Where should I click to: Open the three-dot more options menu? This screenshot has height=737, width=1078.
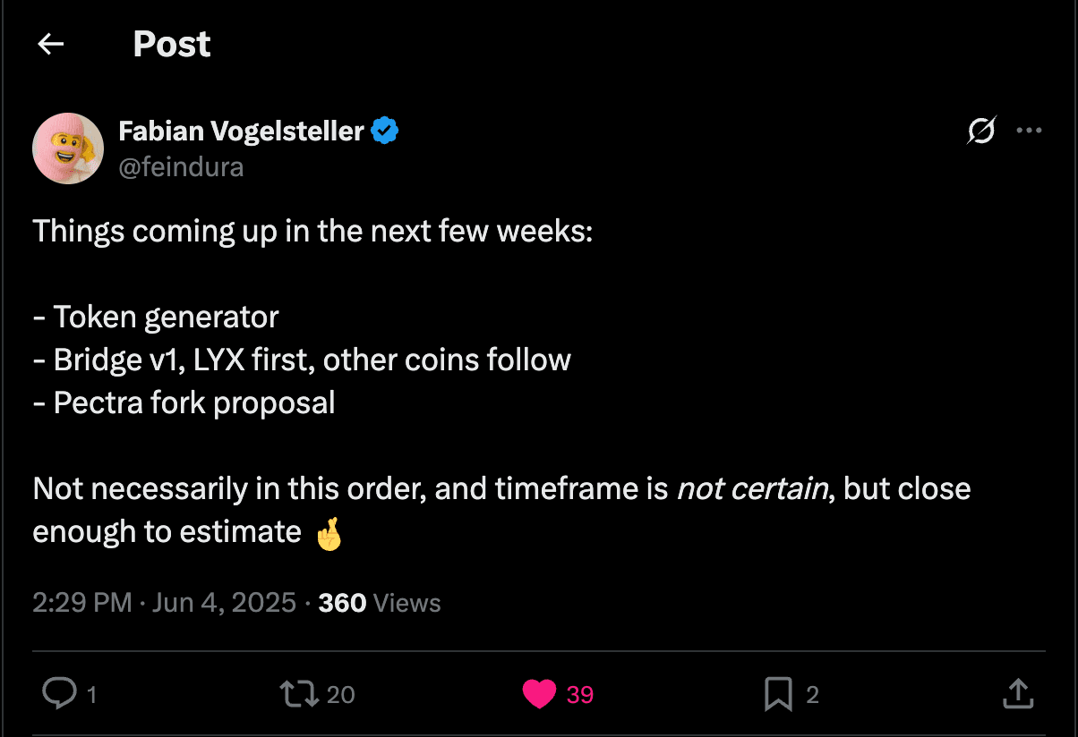(1029, 131)
